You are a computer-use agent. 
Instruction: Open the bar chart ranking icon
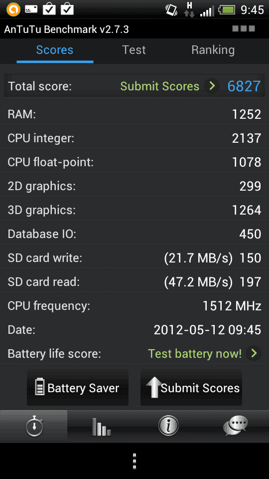pos(101,427)
